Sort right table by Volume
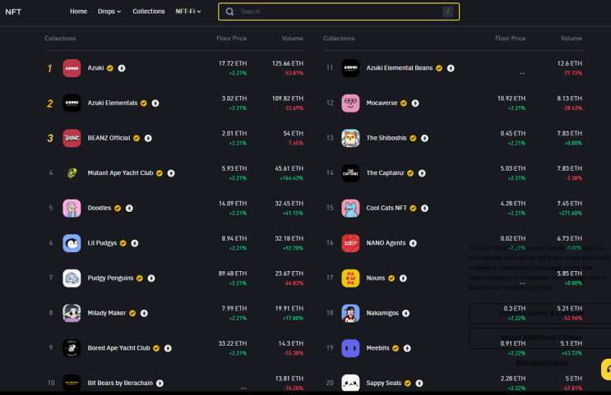Screen dimensions: 611x395 click(571, 38)
